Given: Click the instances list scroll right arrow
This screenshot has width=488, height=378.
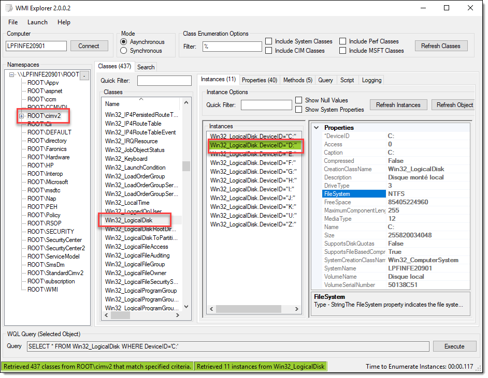Looking at the screenshot, I should point(297,309).
